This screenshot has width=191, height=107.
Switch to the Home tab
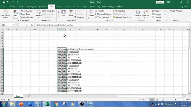tap(13, 7)
